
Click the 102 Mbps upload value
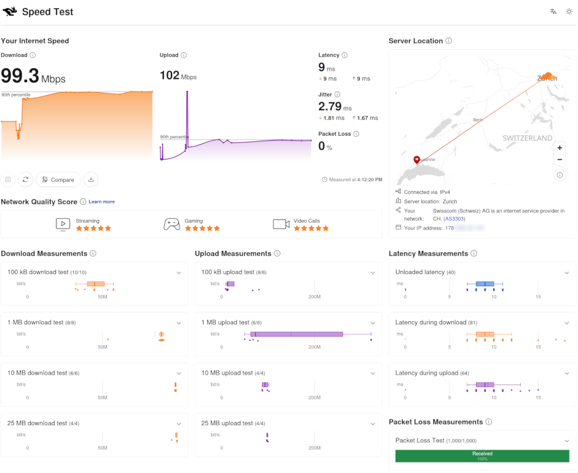coord(178,76)
